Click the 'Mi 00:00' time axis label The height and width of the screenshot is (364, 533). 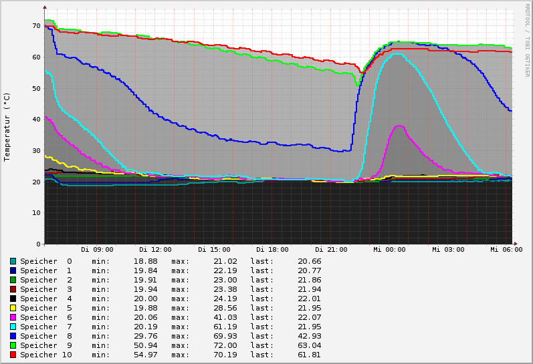click(x=389, y=250)
